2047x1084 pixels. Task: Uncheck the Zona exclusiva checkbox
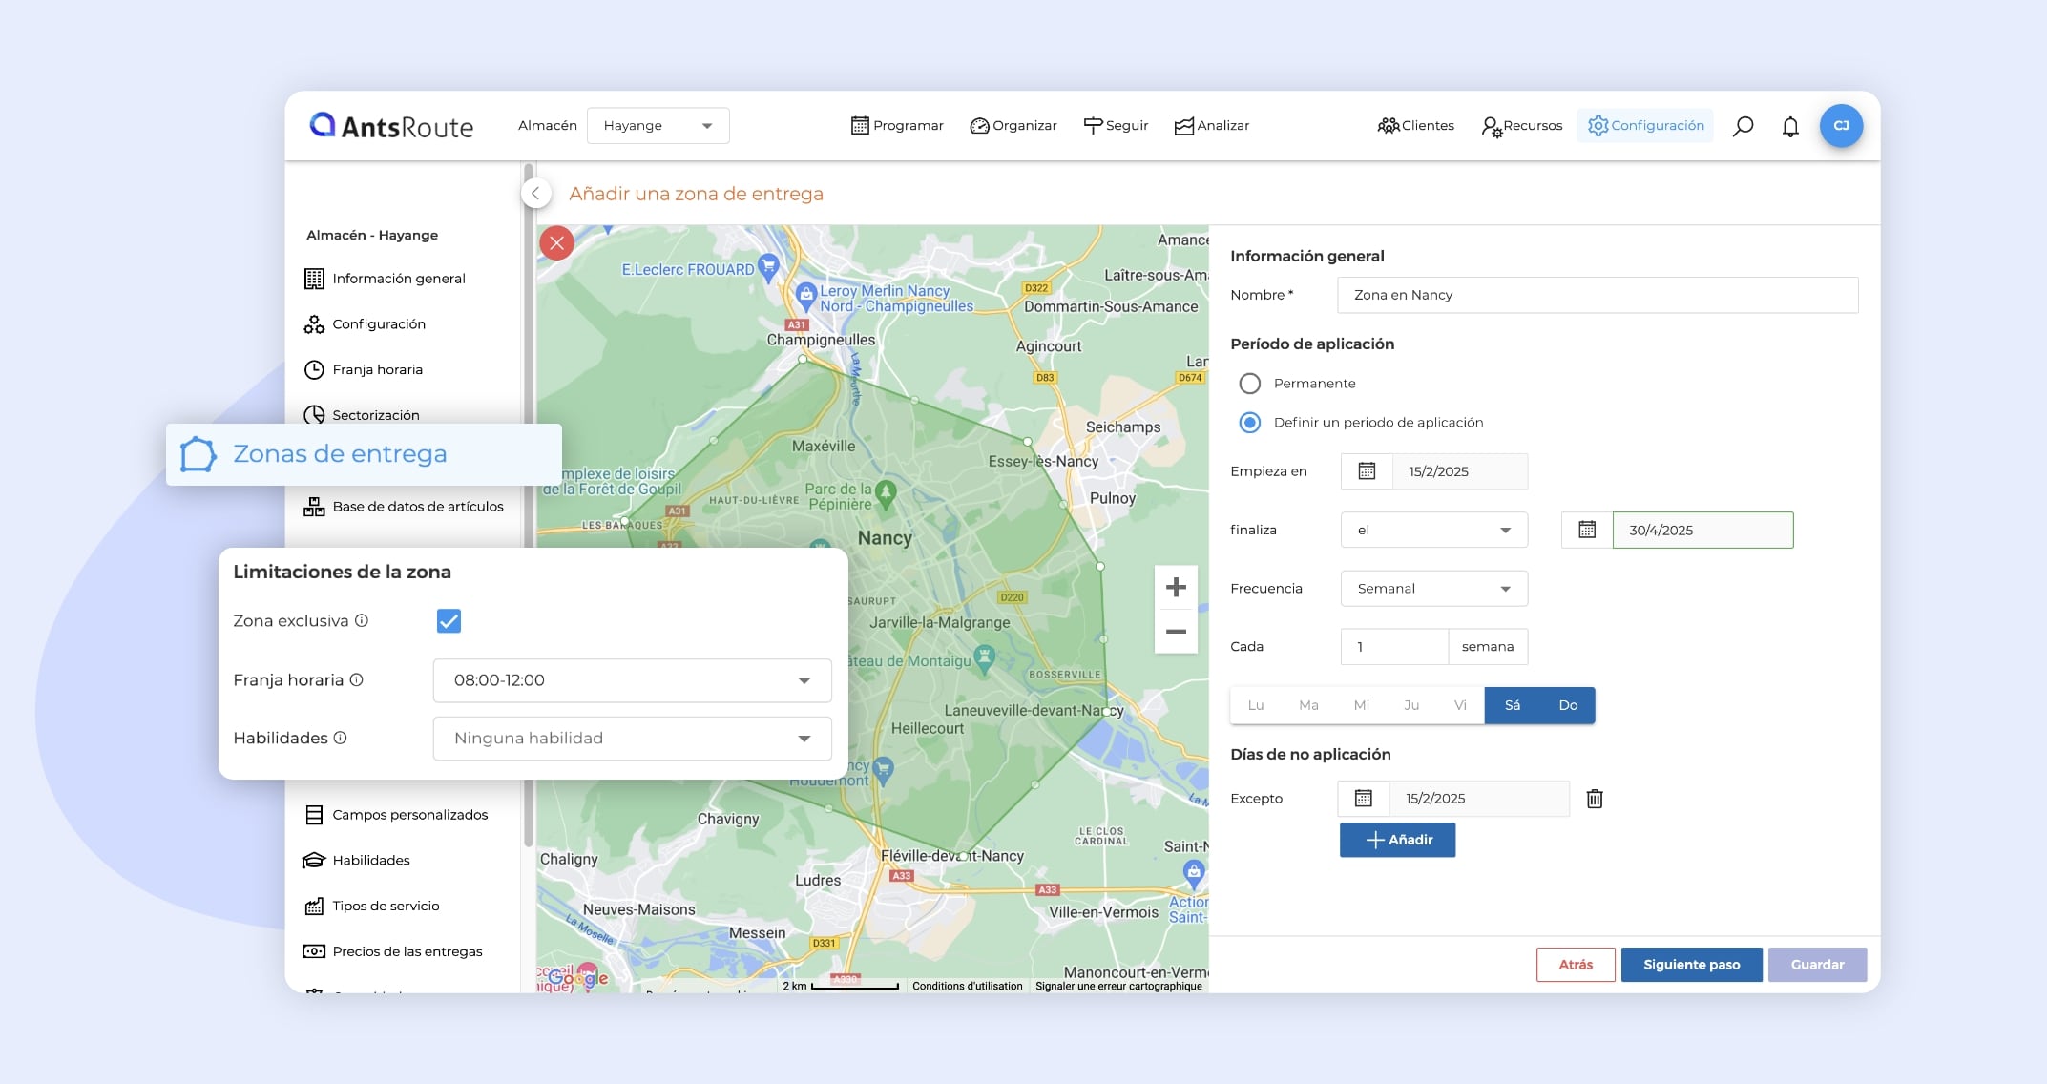449,621
